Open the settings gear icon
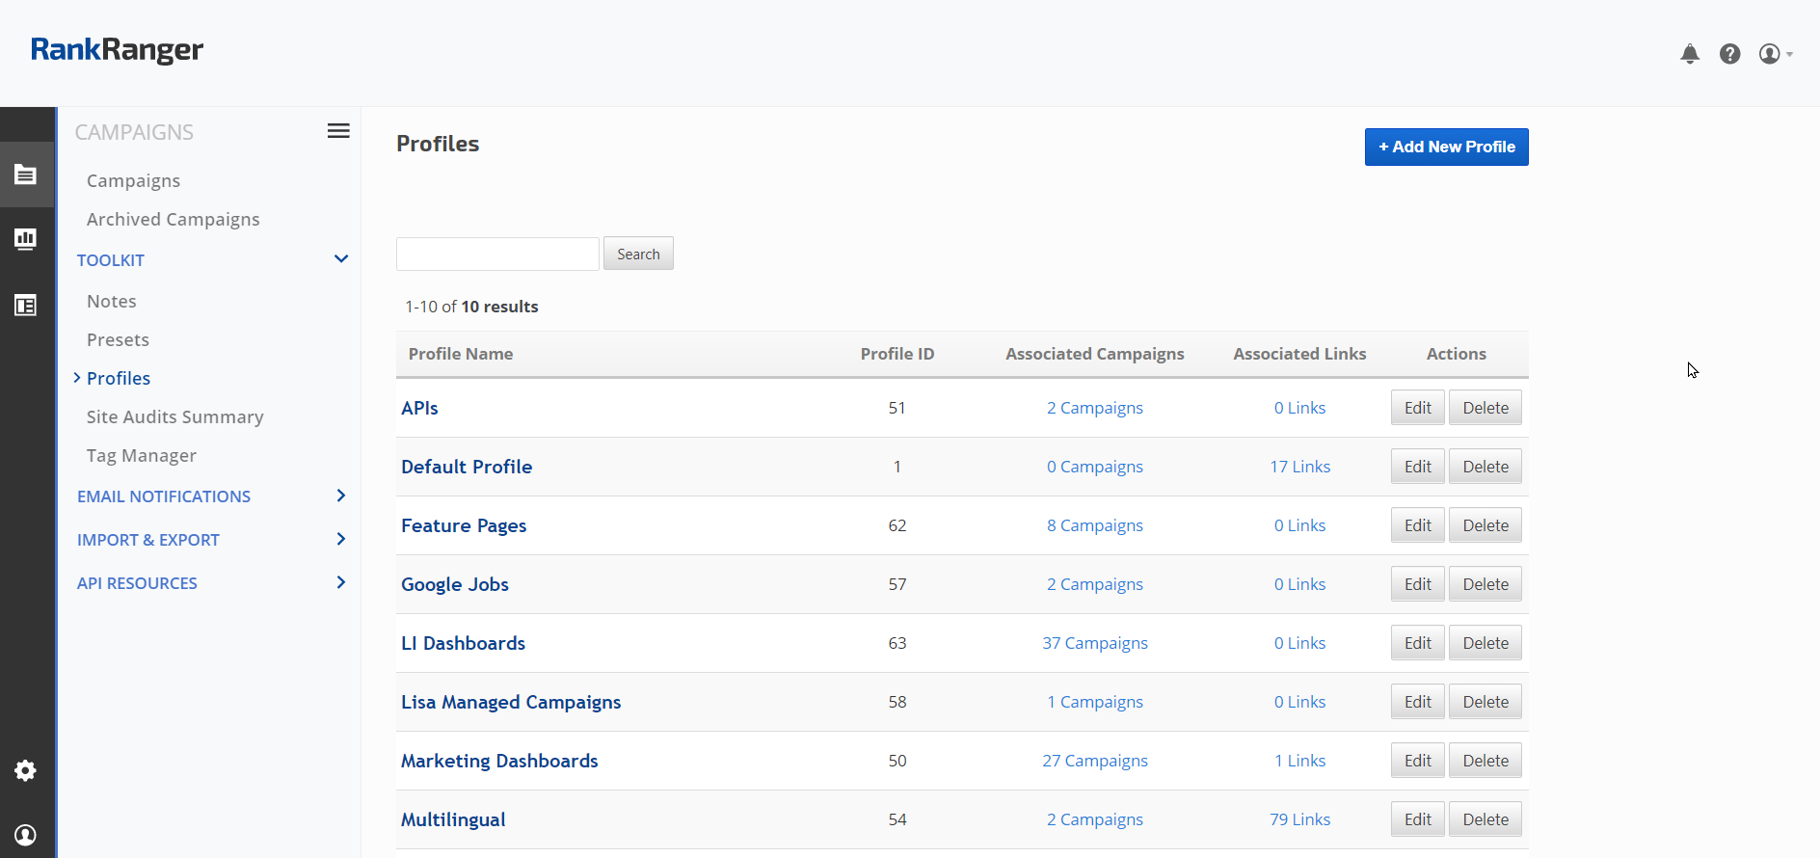 (26, 770)
